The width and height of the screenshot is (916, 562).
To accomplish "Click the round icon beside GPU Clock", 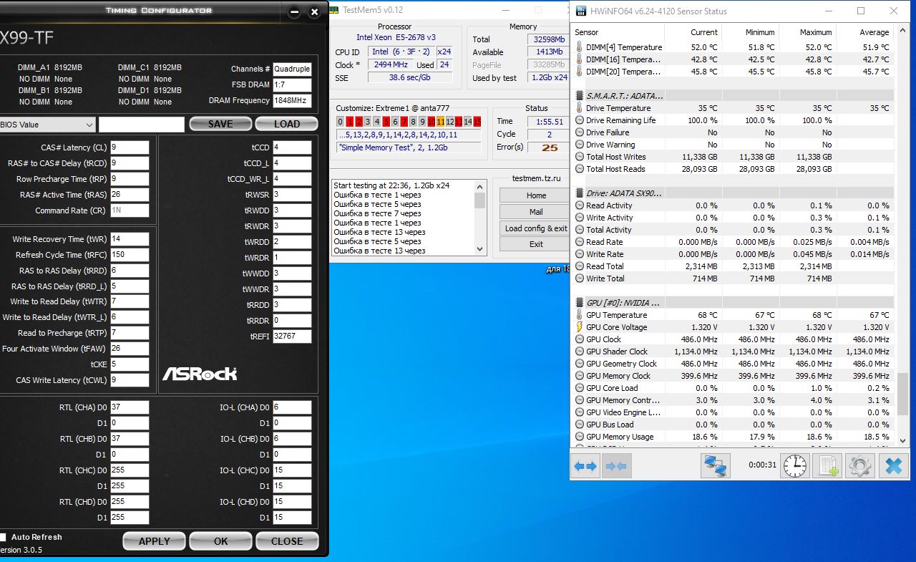I will click(580, 339).
